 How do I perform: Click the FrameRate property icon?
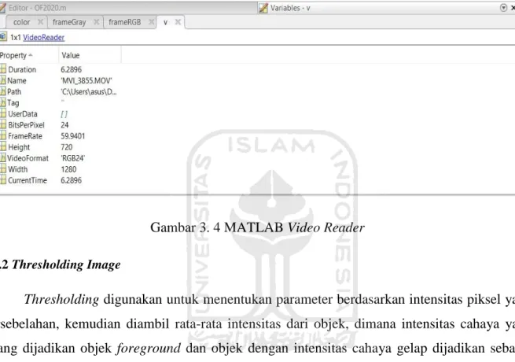[x=3, y=136]
